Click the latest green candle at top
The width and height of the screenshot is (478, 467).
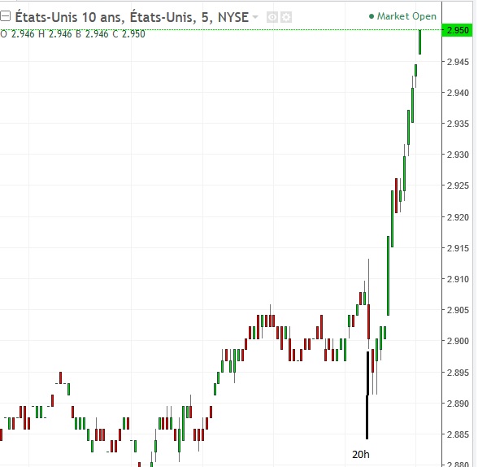tap(419, 42)
